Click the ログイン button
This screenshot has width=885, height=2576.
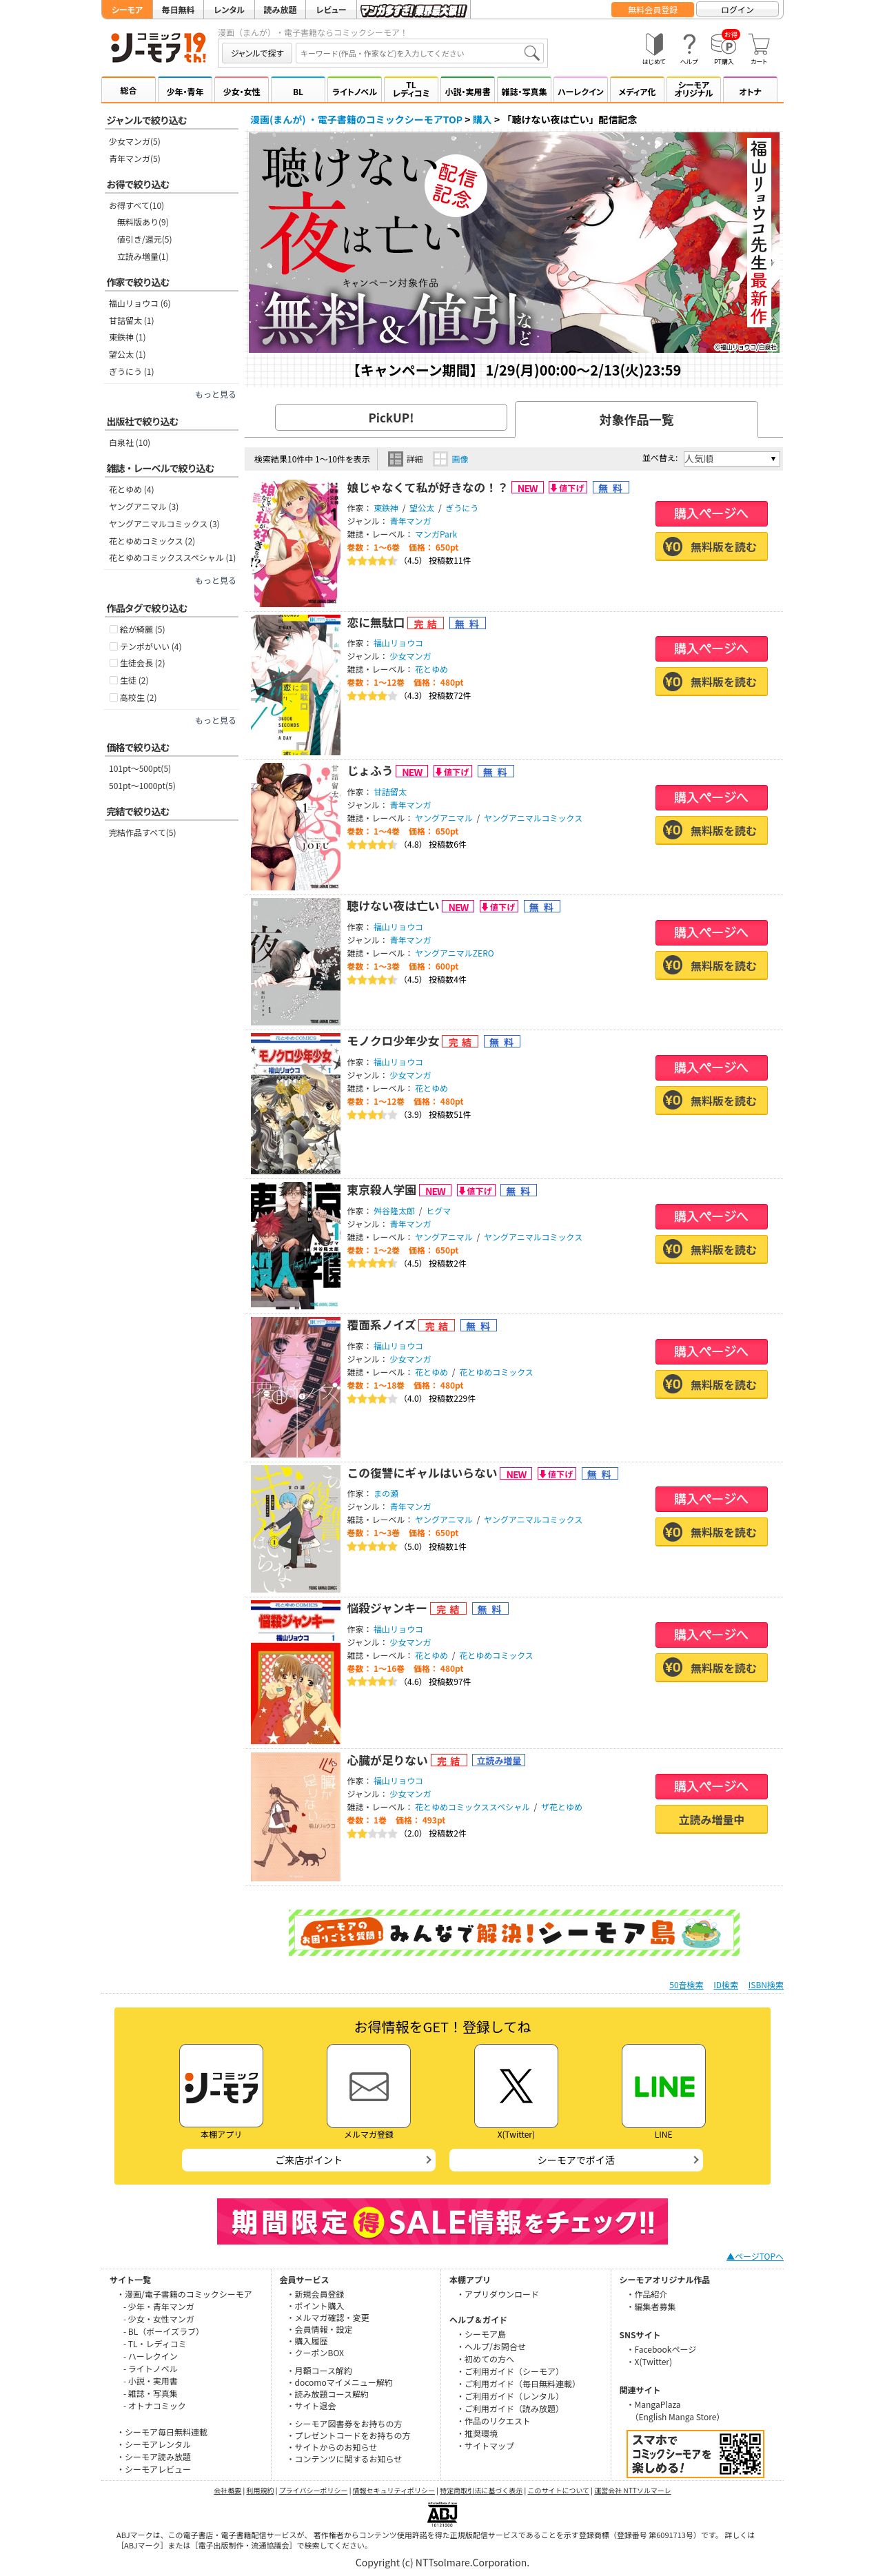pyautogui.click(x=737, y=10)
